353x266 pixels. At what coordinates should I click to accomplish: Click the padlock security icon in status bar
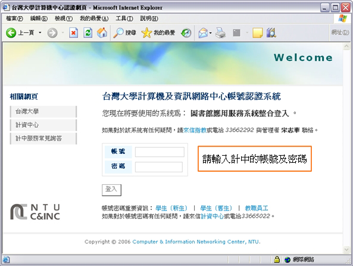point(277,259)
